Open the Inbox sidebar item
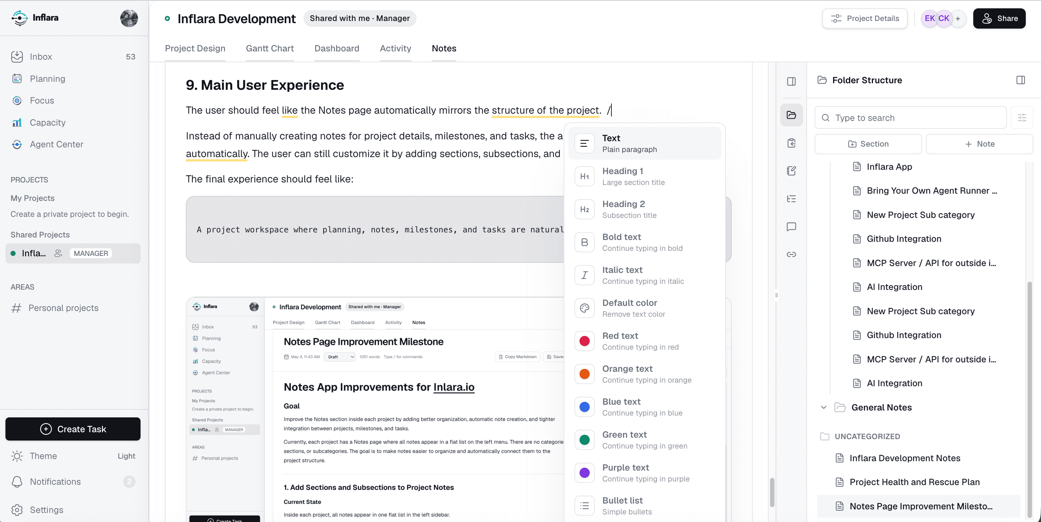 (73, 56)
